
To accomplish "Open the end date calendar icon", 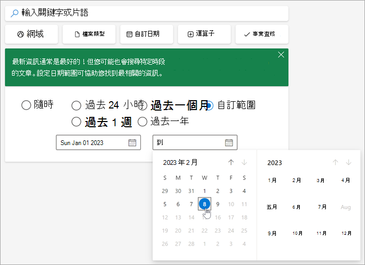I will (229, 142).
